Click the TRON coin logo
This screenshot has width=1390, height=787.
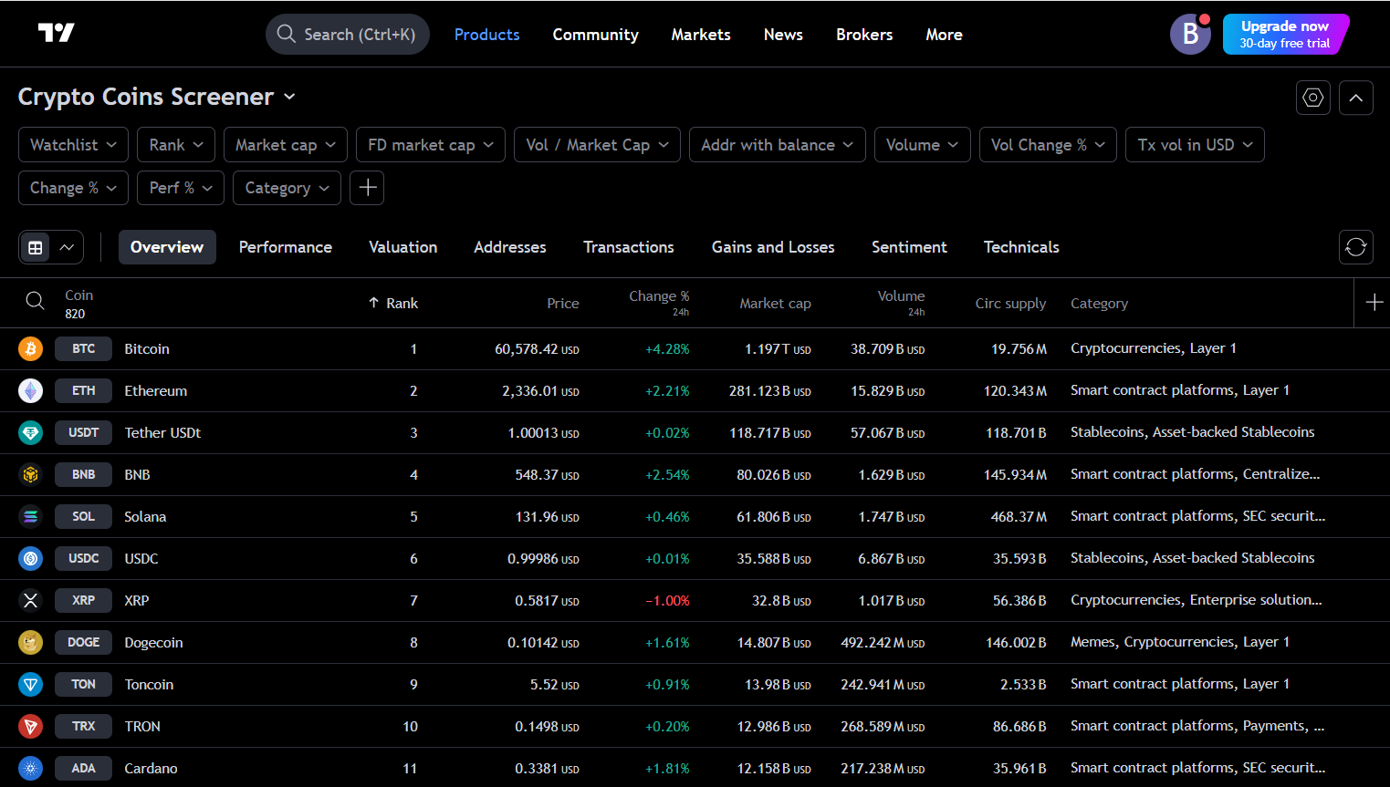31,726
